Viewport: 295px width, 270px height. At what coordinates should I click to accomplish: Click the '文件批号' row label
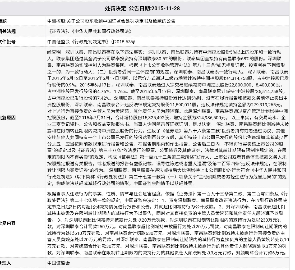pyautogui.click(x=8, y=42)
